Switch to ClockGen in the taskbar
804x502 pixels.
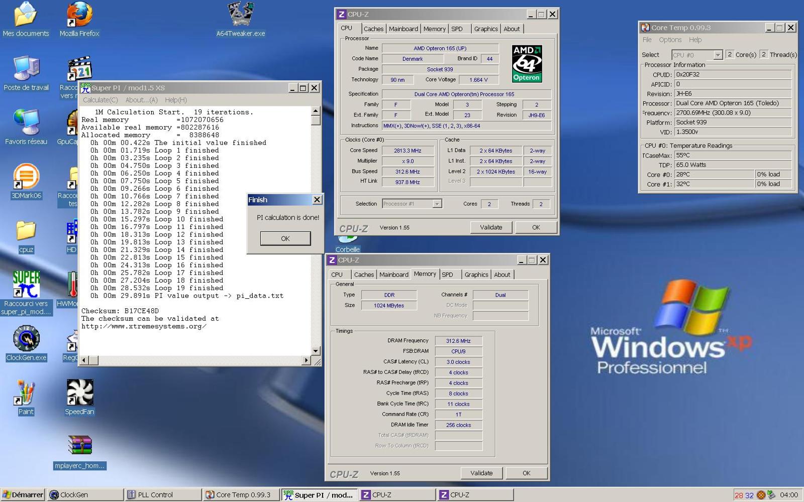tap(85, 495)
